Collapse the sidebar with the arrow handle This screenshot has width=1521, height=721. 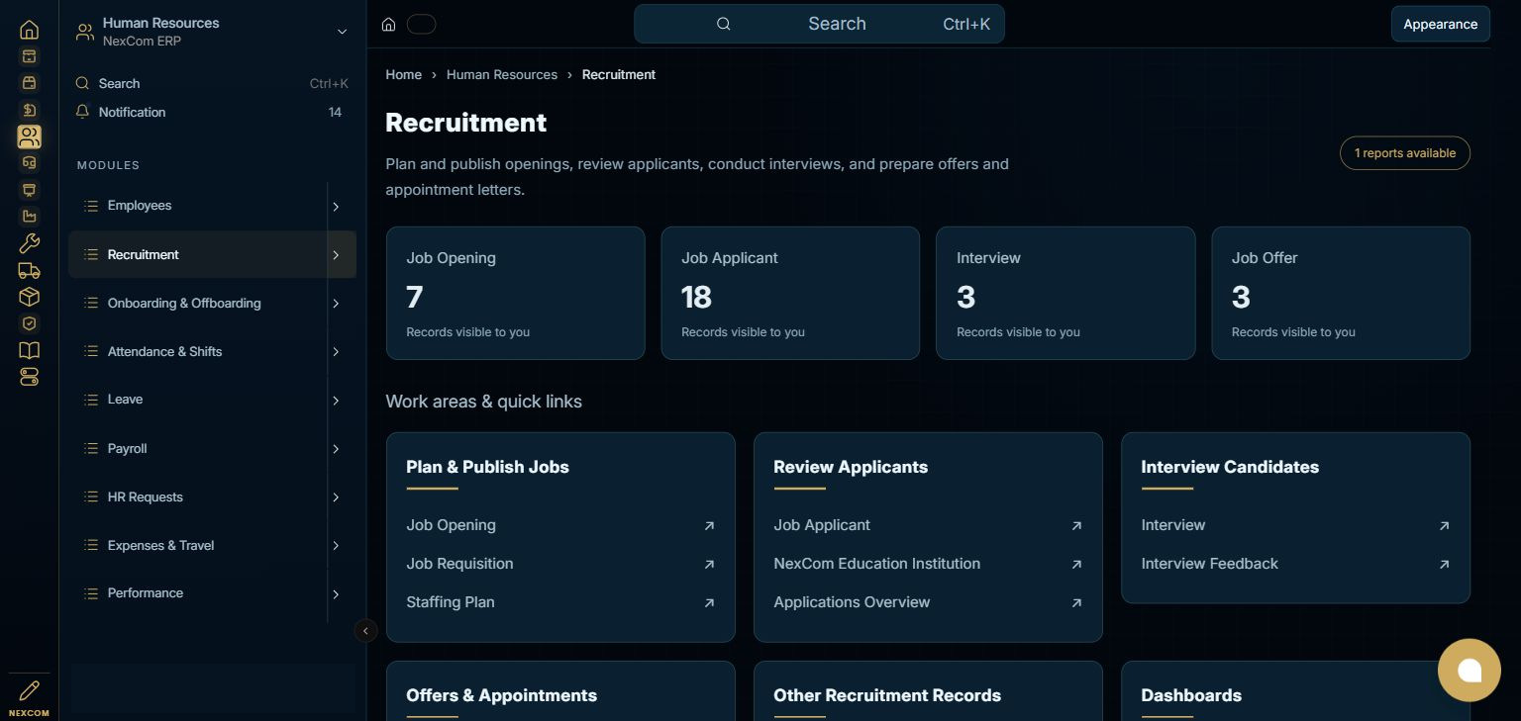tap(365, 631)
